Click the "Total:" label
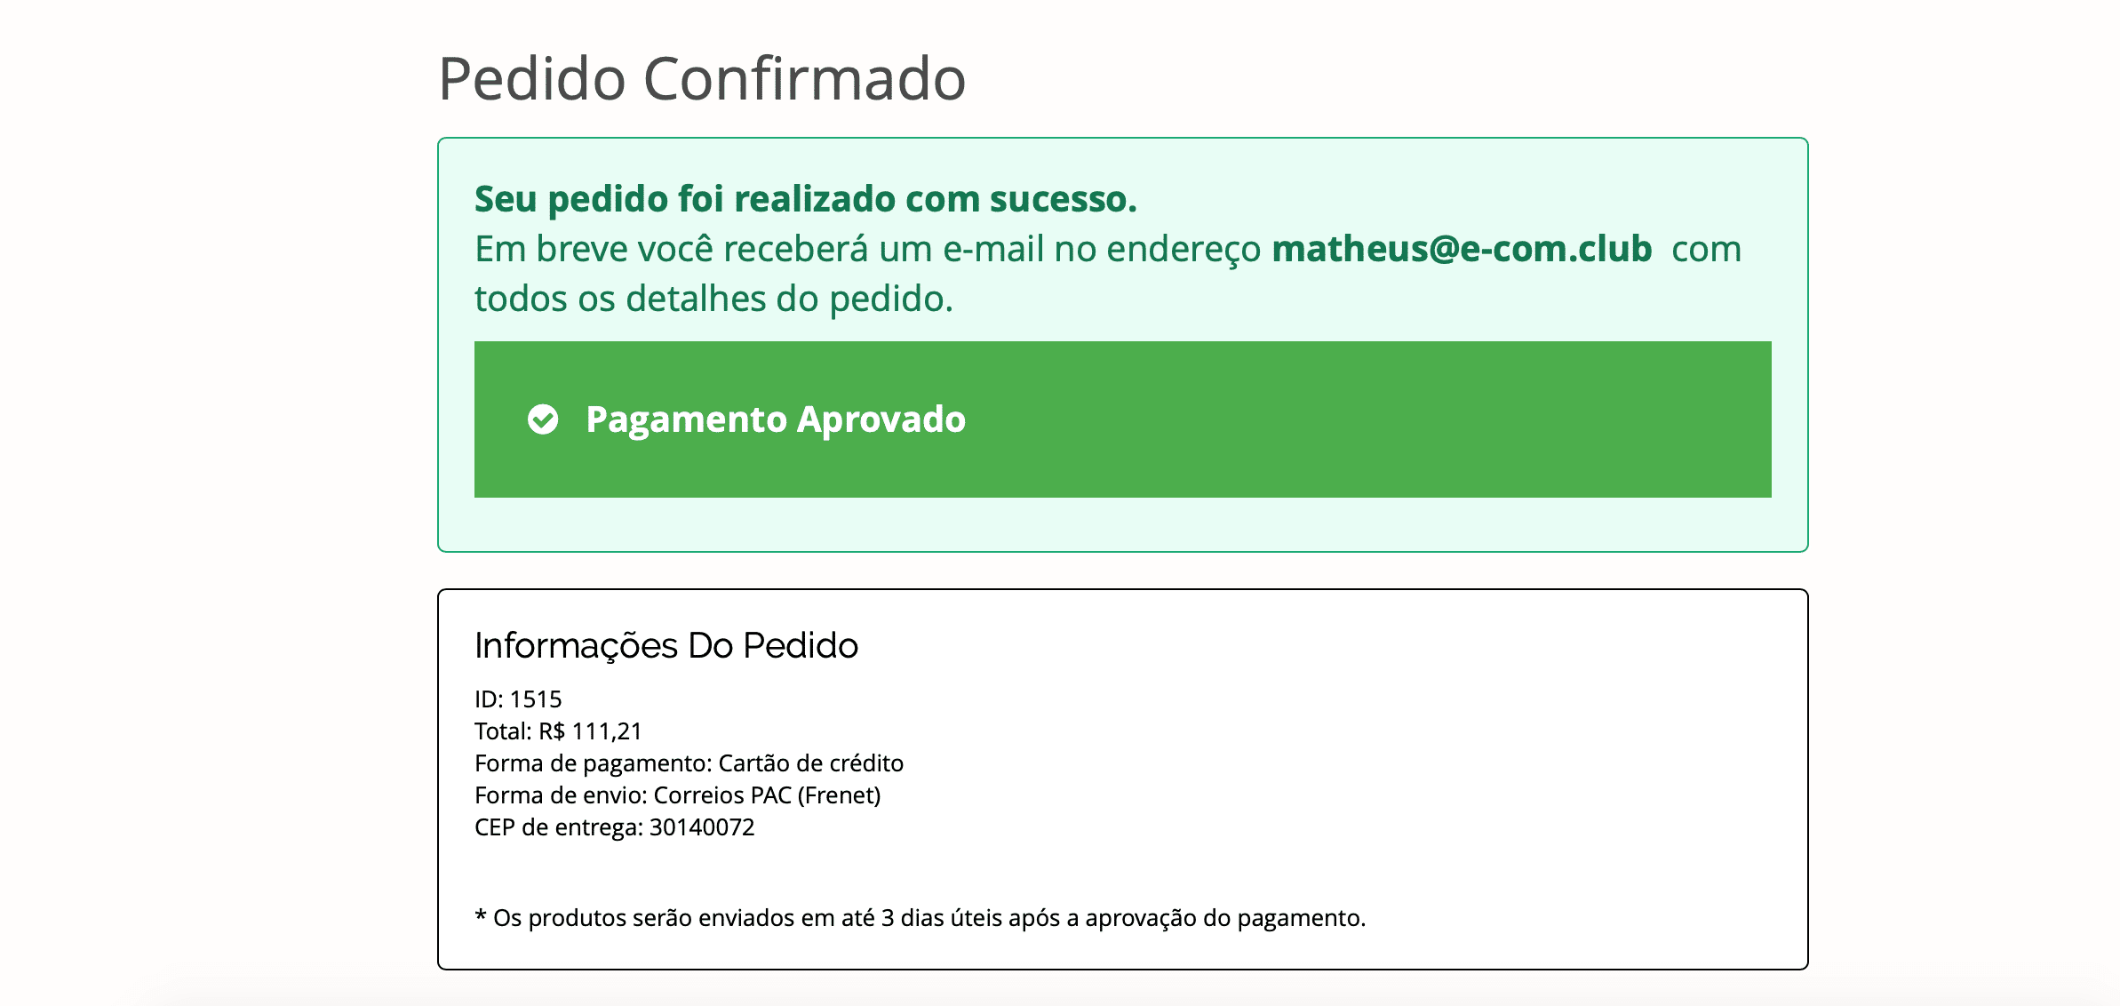The height and width of the screenshot is (1006, 2120). (503, 731)
